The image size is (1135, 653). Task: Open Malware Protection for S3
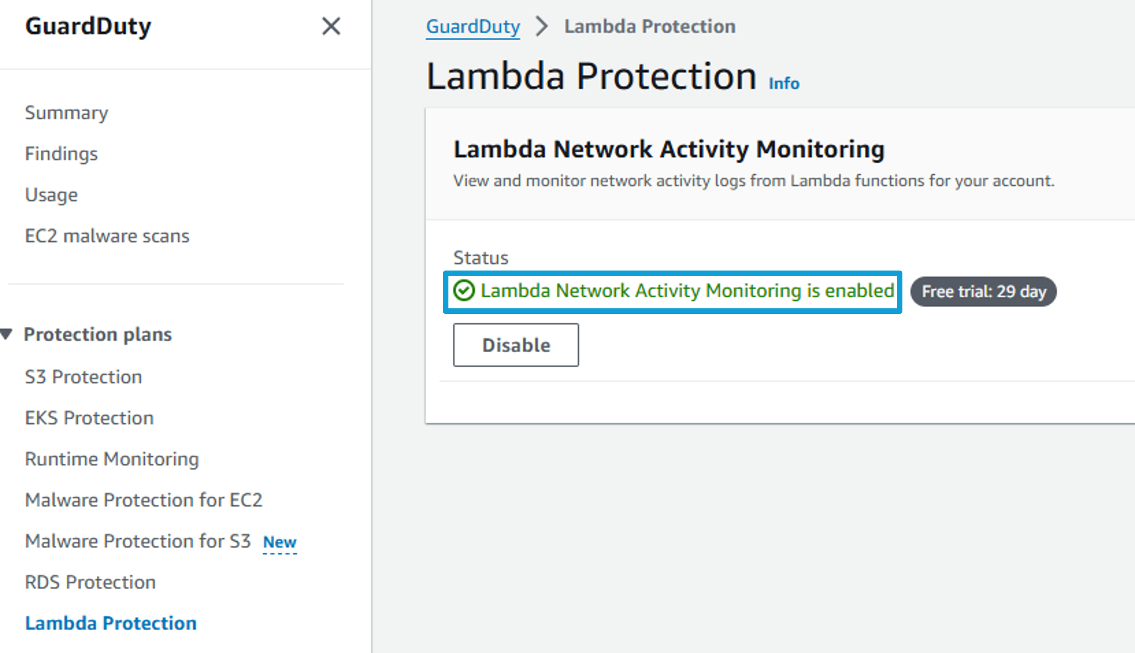point(138,541)
